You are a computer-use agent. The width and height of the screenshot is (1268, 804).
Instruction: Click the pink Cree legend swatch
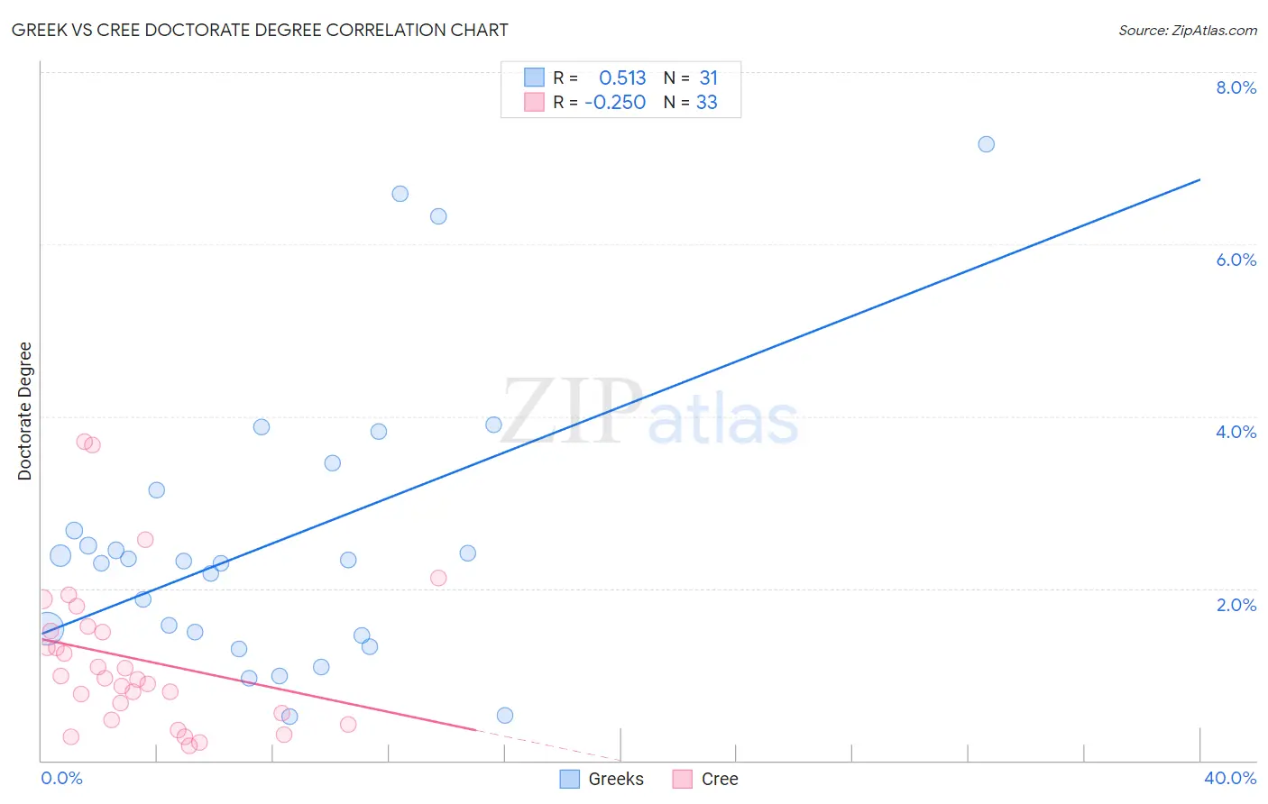(683, 779)
